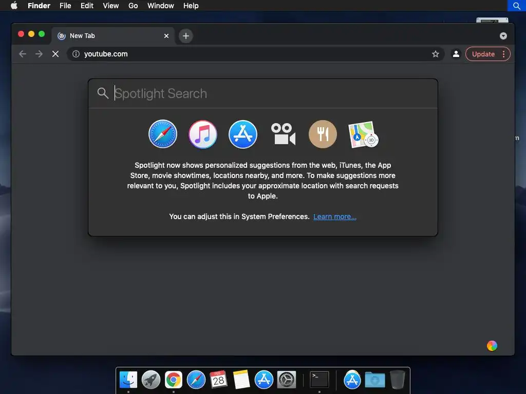Open Notes from the Dock
Image resolution: width=526 pixels, height=394 pixels.
click(x=241, y=380)
